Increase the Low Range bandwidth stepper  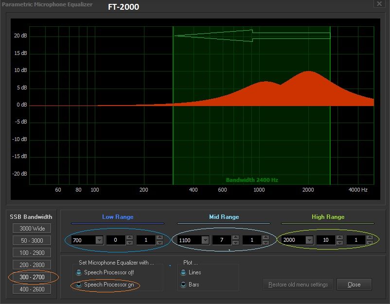click(160, 237)
